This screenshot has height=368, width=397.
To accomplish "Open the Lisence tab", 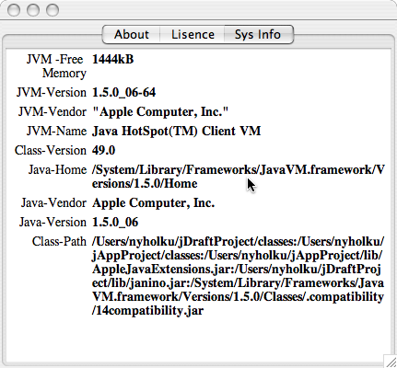I will click(193, 34).
